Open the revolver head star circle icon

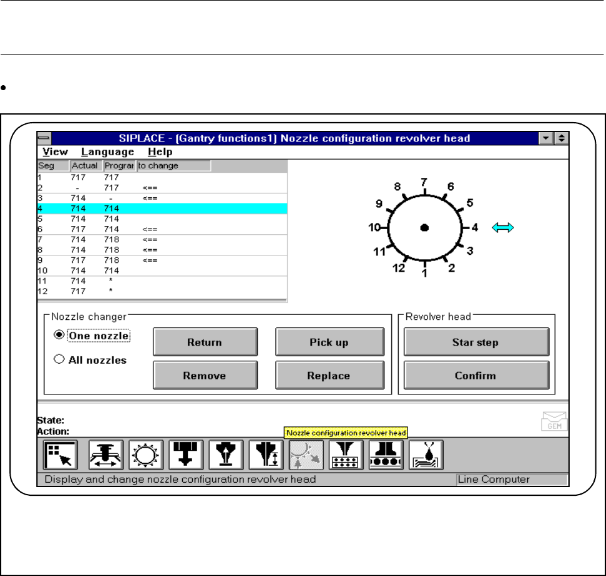[146, 455]
